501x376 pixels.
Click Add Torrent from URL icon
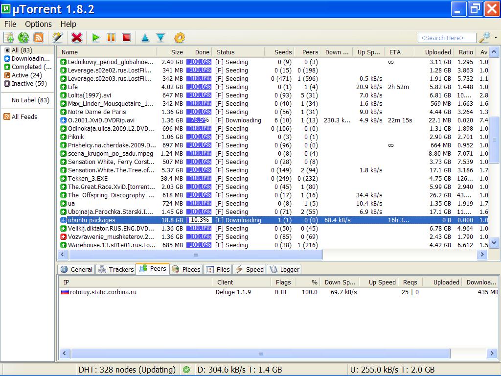click(23, 38)
